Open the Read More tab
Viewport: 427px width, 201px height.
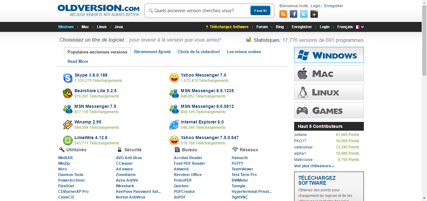tap(78, 62)
